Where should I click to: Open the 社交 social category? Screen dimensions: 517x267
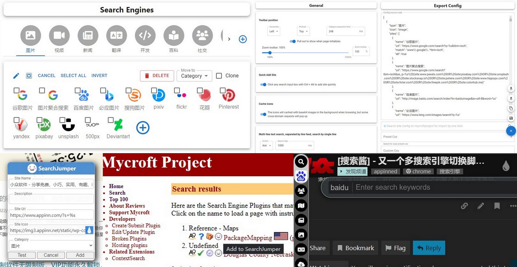tap(202, 35)
